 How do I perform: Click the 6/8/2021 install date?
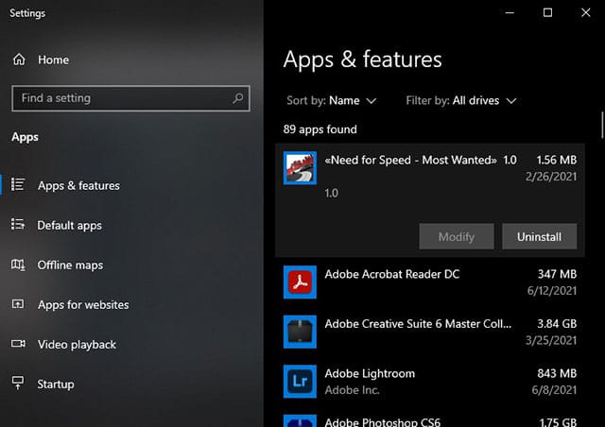pos(554,390)
